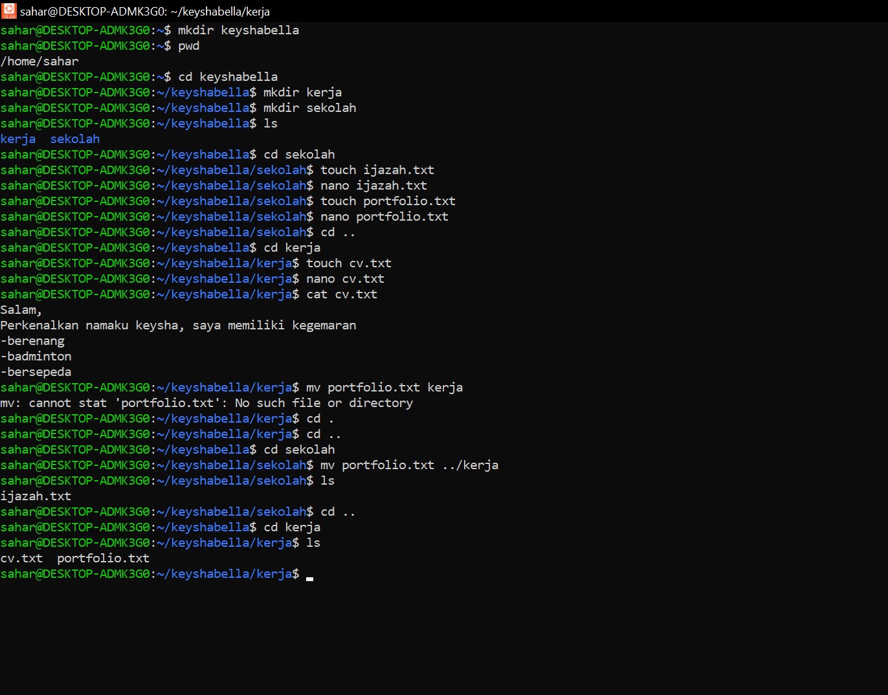Click the touch portfolio.txt command line
888x695 pixels.
point(387,201)
